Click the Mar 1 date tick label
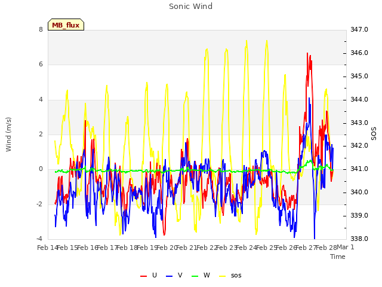 [346, 248]
